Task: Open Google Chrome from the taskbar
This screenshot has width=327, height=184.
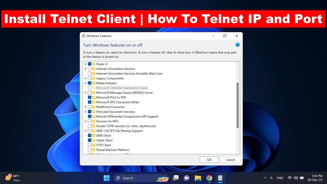Action: (209, 178)
